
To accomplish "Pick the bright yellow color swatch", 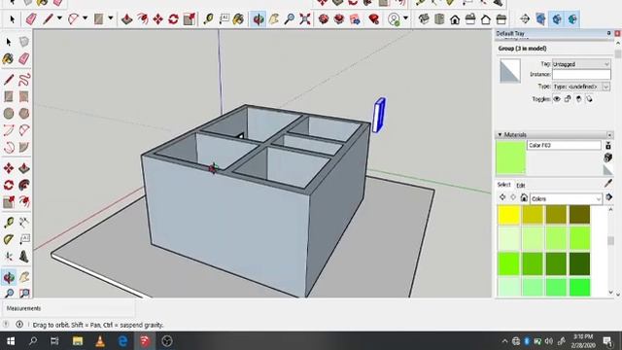I will point(508,215).
